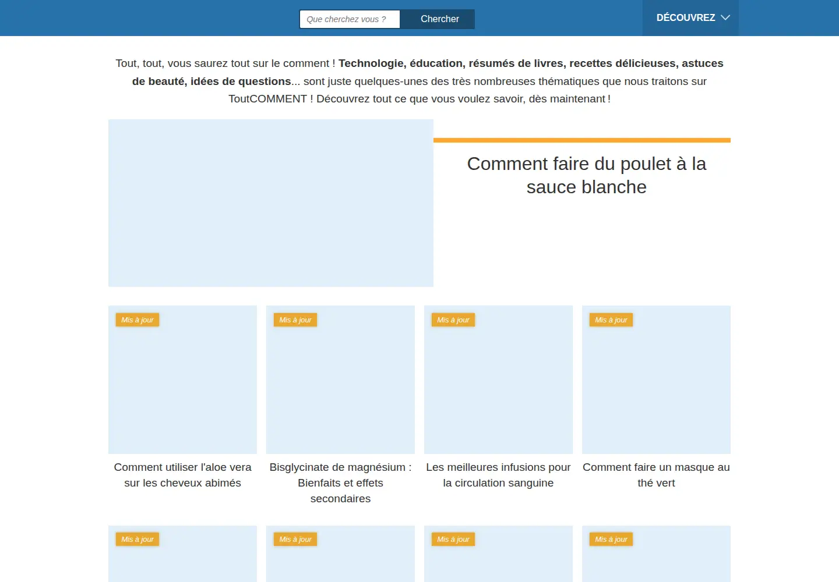
Task: Click 'Mis à jour' badge on aloe vera card
Action: click(138, 320)
